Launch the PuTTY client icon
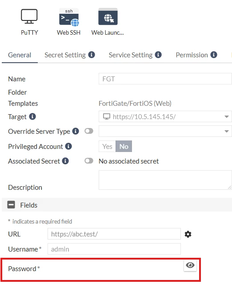Viewport: 232px width, 284px height. 29,16
